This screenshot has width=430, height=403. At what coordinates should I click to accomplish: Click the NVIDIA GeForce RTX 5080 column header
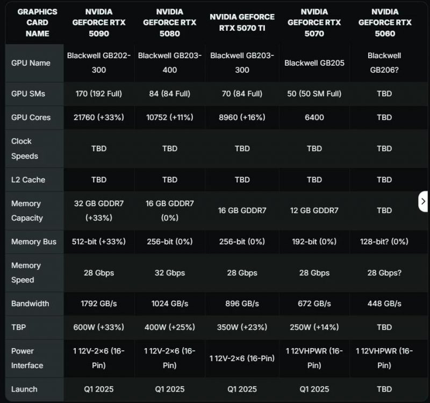(170, 23)
